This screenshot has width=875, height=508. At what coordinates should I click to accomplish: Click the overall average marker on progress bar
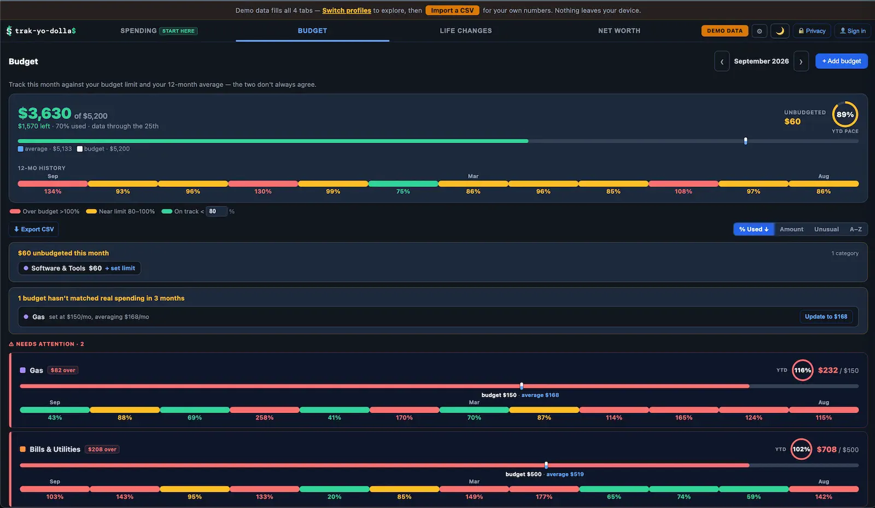pyautogui.click(x=745, y=141)
